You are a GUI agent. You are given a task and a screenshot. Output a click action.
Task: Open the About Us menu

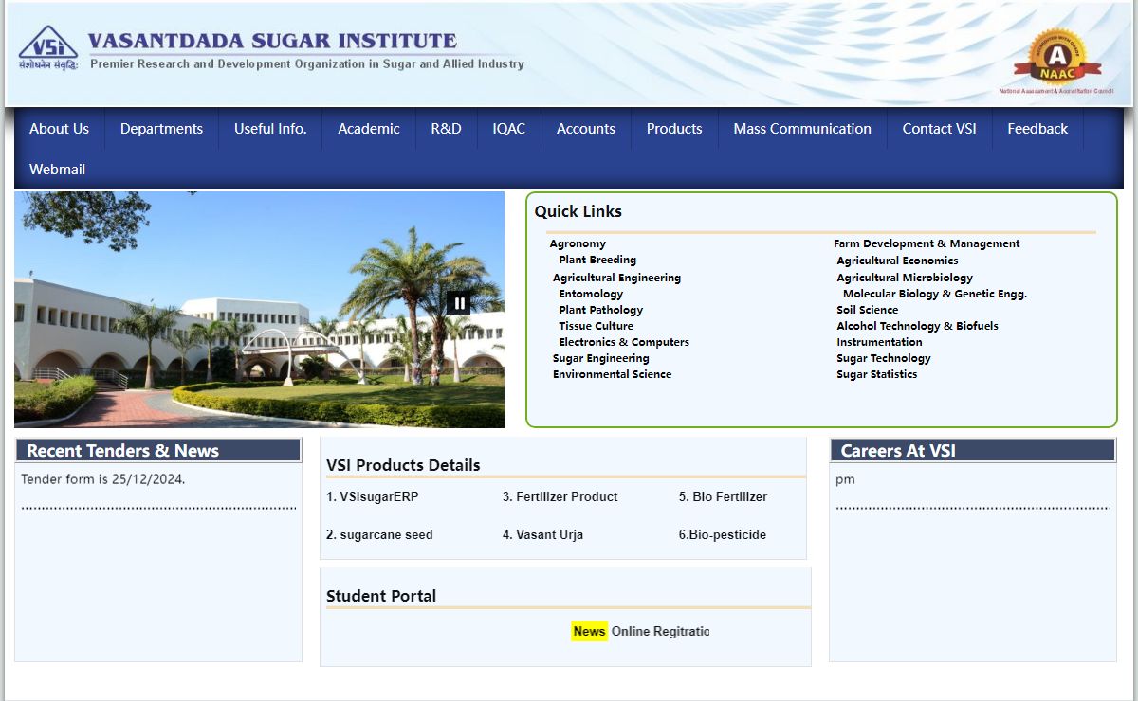[x=59, y=129]
